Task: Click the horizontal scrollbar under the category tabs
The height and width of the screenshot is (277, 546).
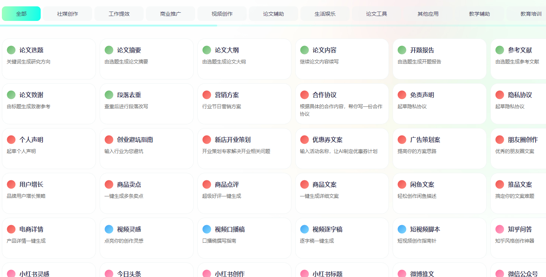Action: click(x=108, y=26)
